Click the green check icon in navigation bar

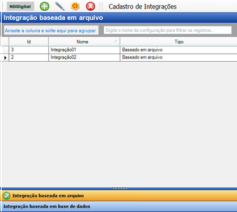pyautogui.click(x=7, y=196)
